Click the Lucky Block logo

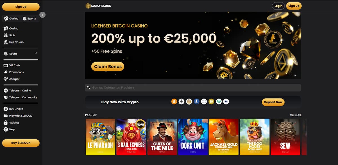[98, 6]
